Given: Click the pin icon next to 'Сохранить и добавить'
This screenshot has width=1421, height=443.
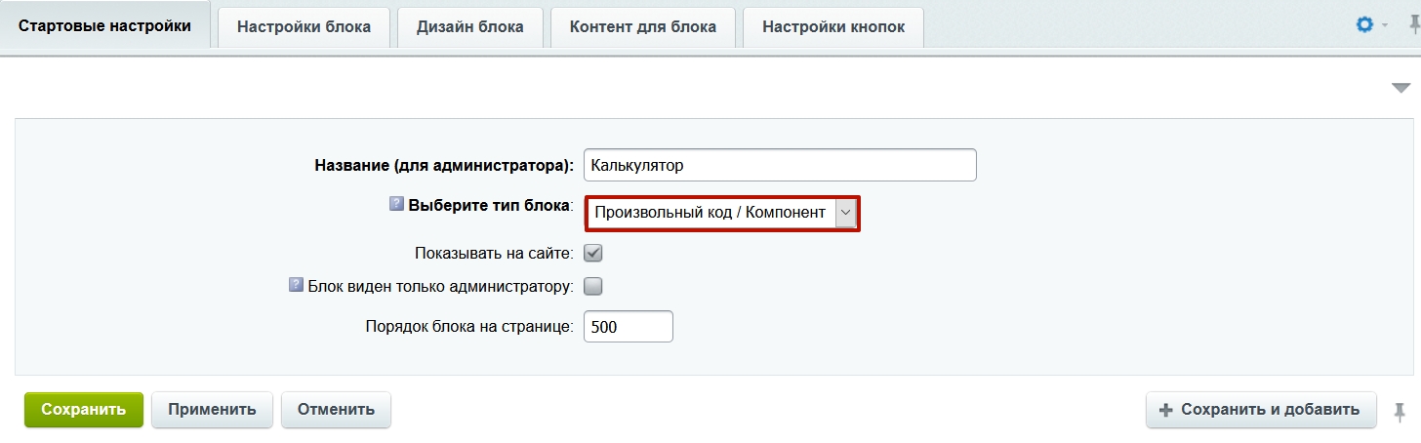Looking at the screenshot, I should coord(1401,410).
